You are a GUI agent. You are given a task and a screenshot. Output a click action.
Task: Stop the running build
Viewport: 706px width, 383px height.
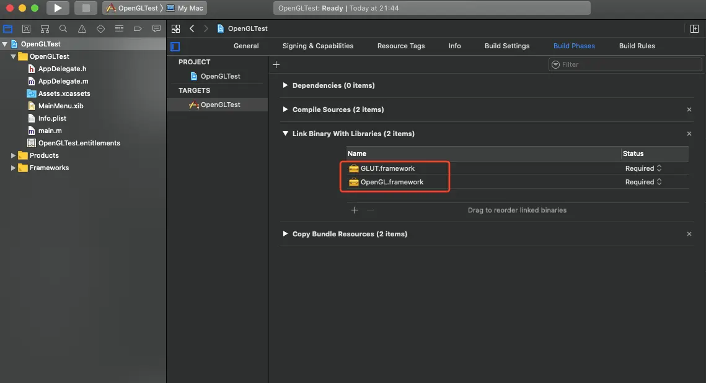[x=86, y=8]
